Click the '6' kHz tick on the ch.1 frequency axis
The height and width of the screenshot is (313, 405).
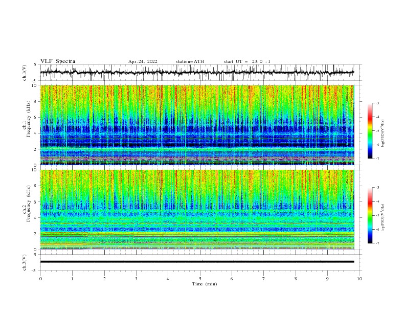point(36,117)
